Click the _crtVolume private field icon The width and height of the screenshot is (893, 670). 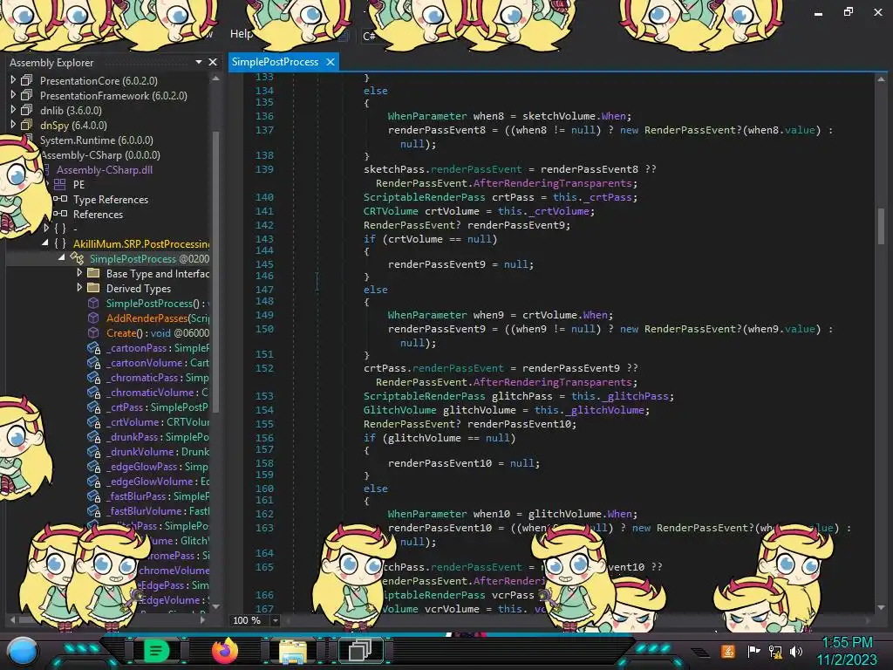93,421
